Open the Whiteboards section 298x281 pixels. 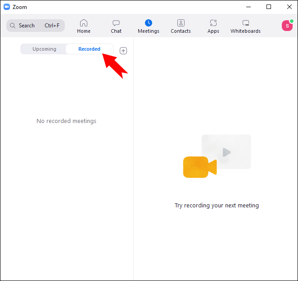coord(245,26)
